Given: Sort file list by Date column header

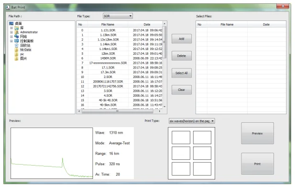Looking at the screenshot, I should click(145, 25).
